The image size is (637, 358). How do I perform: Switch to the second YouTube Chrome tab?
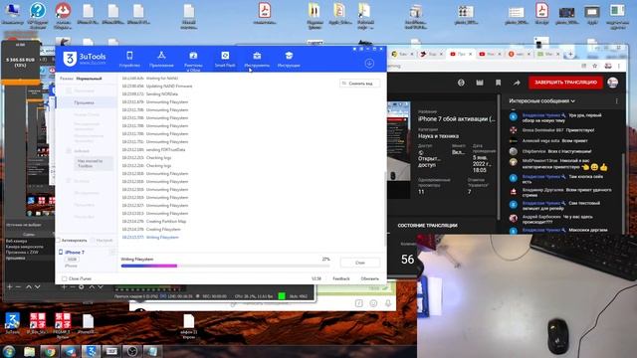point(490,54)
